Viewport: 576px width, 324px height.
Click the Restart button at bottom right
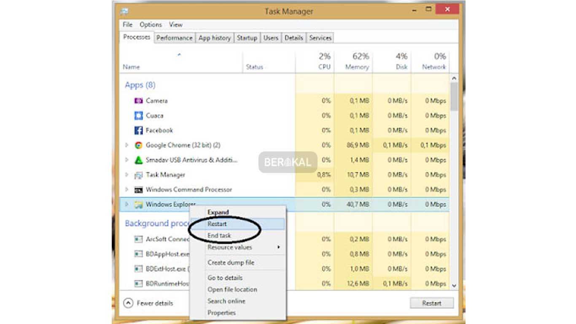tap(432, 303)
